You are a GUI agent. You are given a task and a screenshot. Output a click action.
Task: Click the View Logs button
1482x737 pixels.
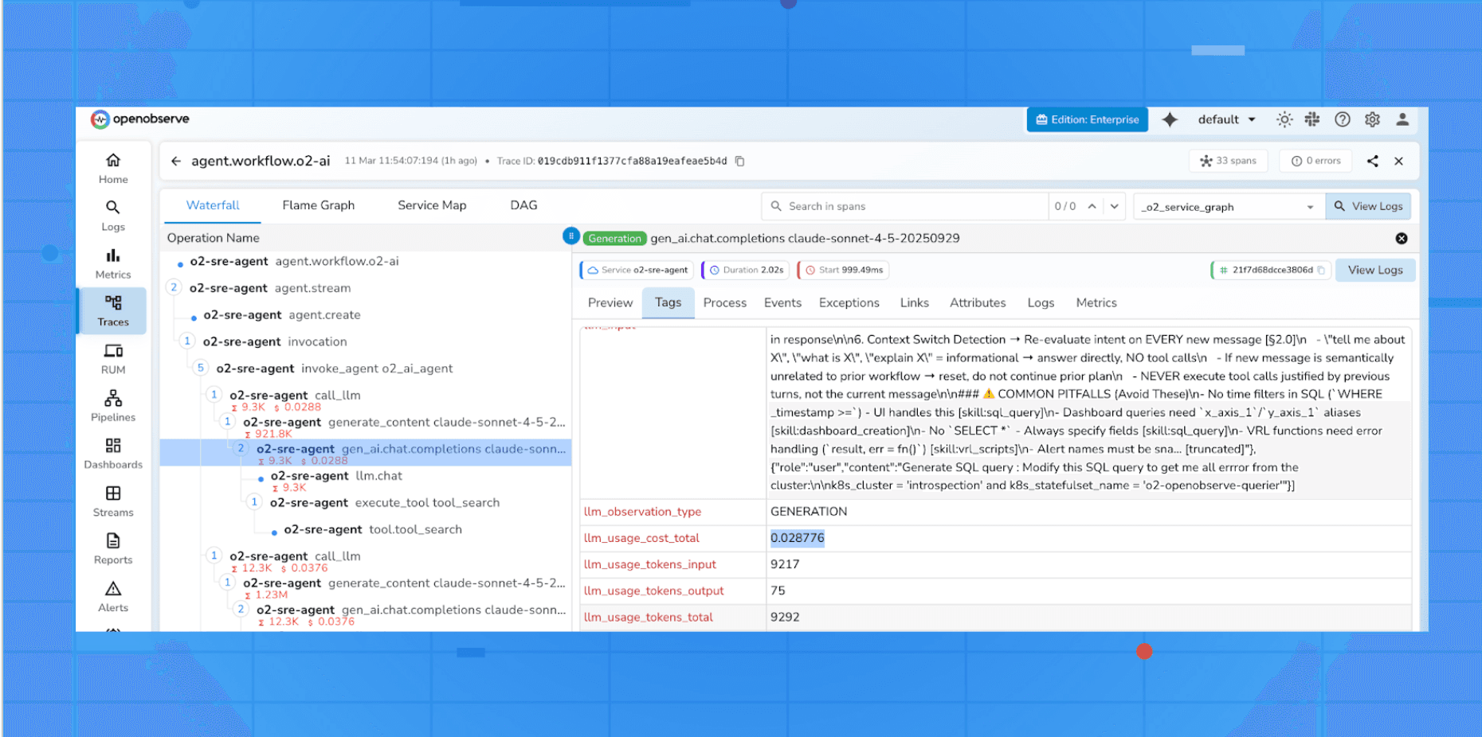[x=1368, y=205]
